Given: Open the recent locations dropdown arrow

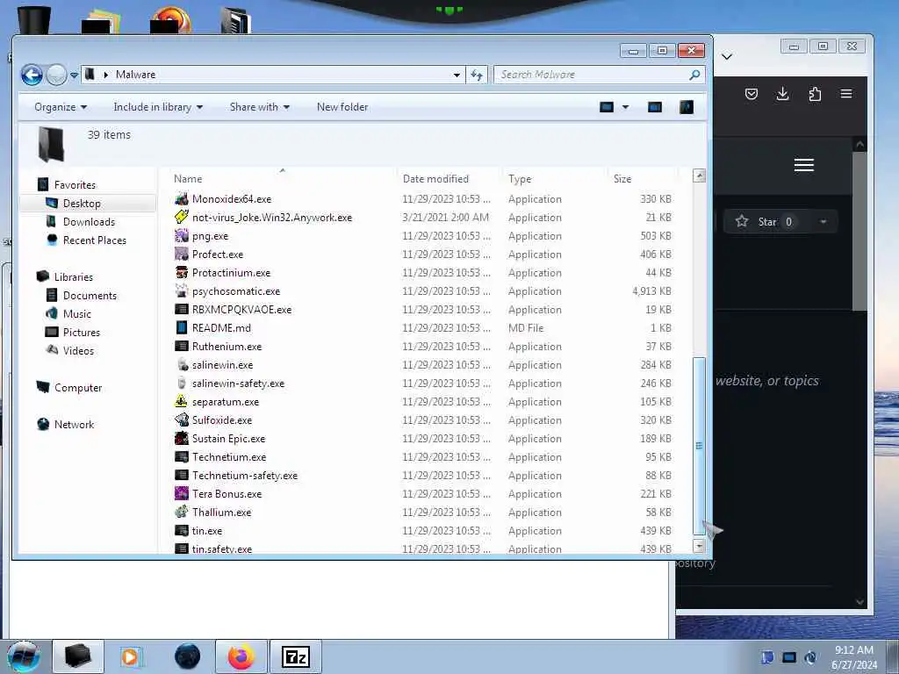Looking at the screenshot, I should click(74, 75).
